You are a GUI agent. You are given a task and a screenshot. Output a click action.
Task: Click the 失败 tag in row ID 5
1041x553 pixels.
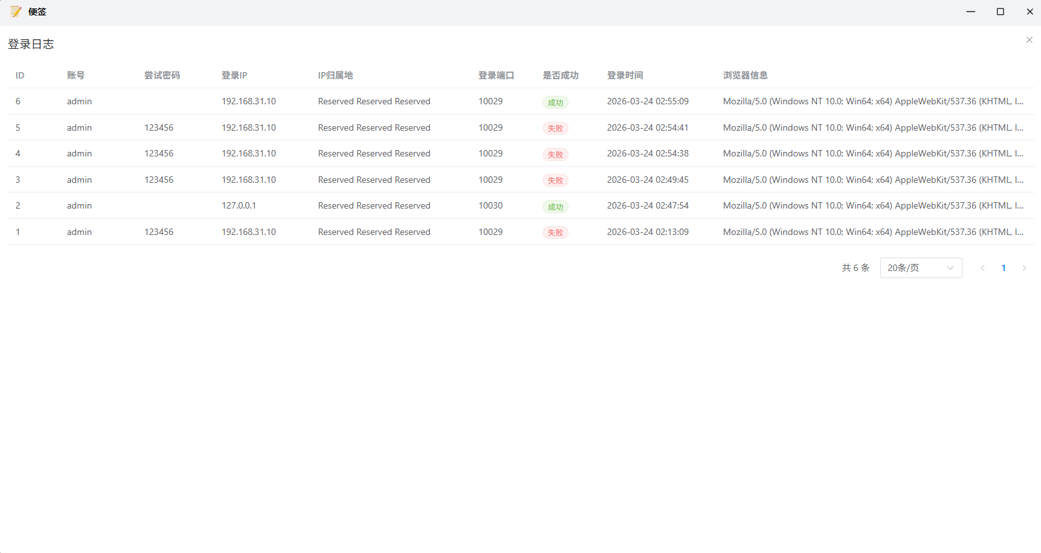click(x=556, y=128)
